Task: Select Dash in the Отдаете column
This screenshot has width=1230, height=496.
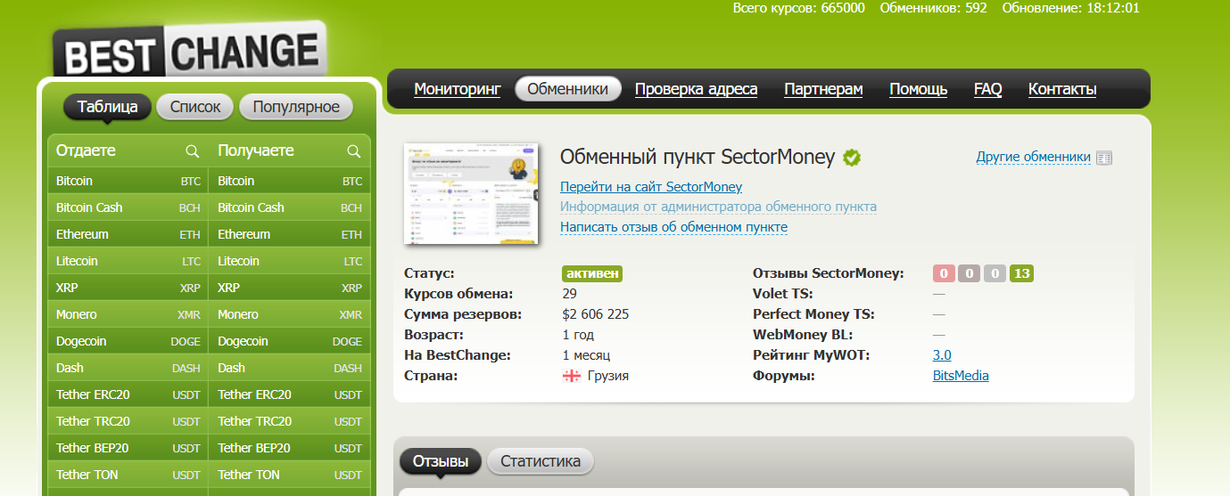Action: pos(128,368)
